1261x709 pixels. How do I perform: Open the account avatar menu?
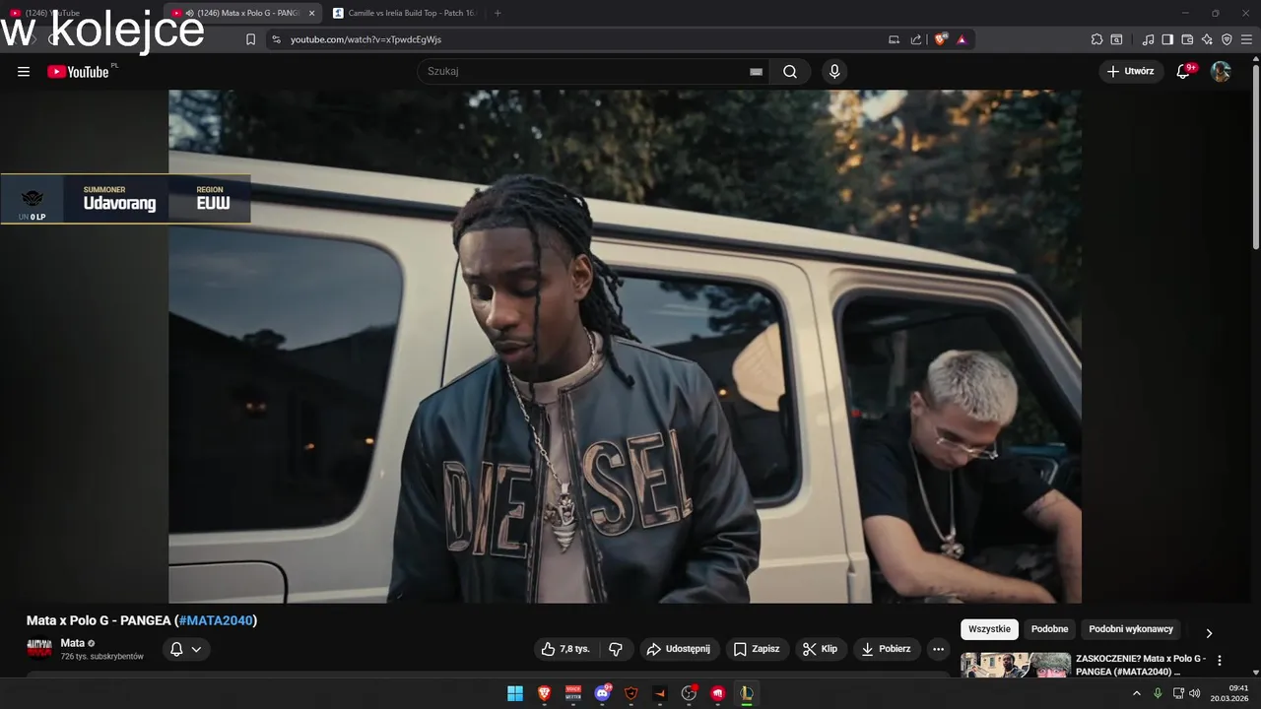(x=1221, y=72)
